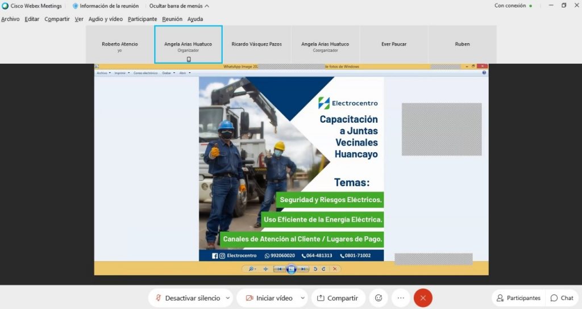Open Información de la reunión

coord(106,6)
